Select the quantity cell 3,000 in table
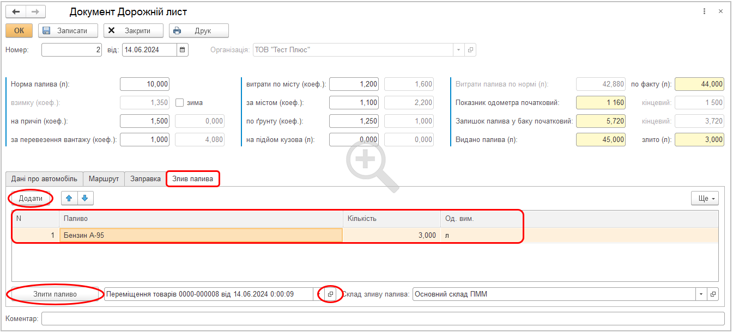This screenshot has width=733, height=333. tap(391, 235)
